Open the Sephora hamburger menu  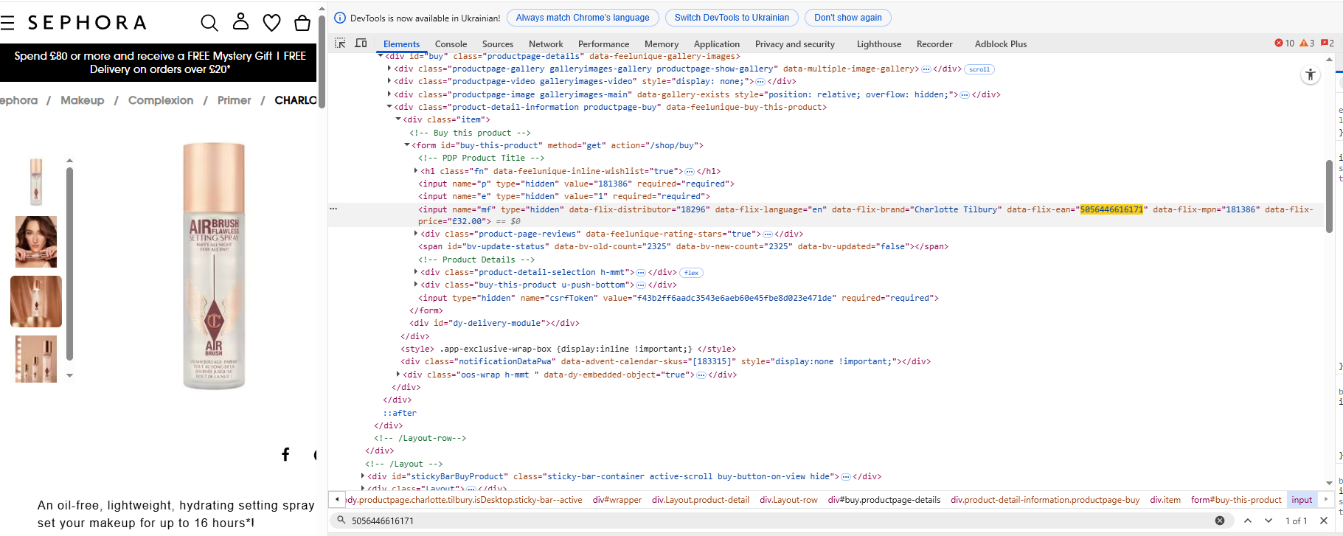(x=7, y=23)
